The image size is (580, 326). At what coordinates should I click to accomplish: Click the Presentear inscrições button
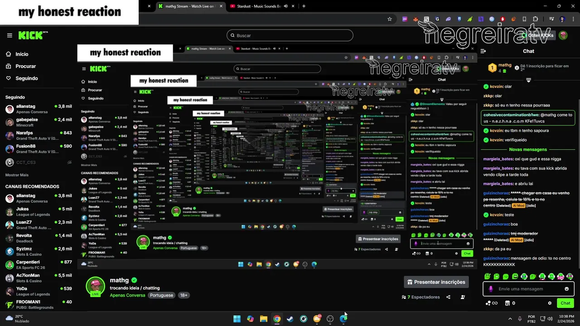point(436,282)
